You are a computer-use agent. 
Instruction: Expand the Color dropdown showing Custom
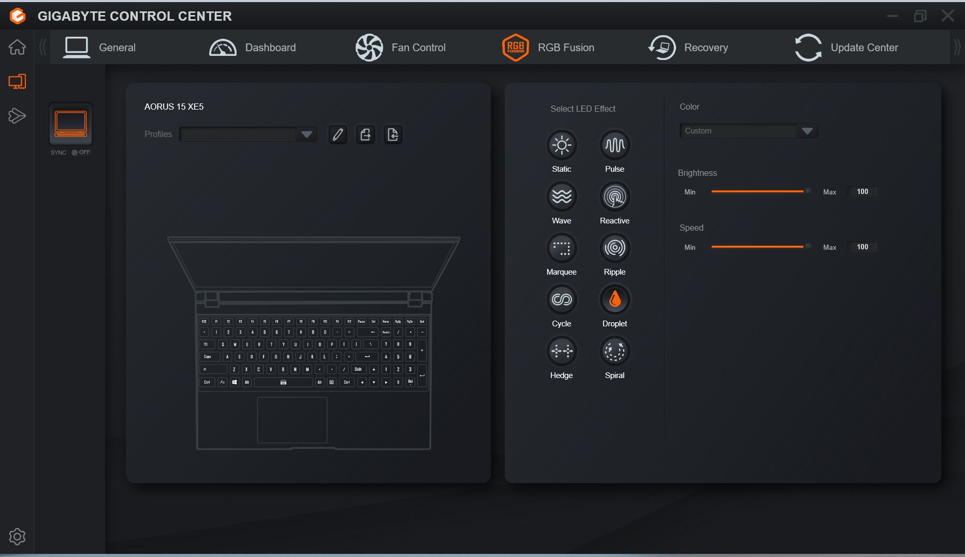point(748,131)
